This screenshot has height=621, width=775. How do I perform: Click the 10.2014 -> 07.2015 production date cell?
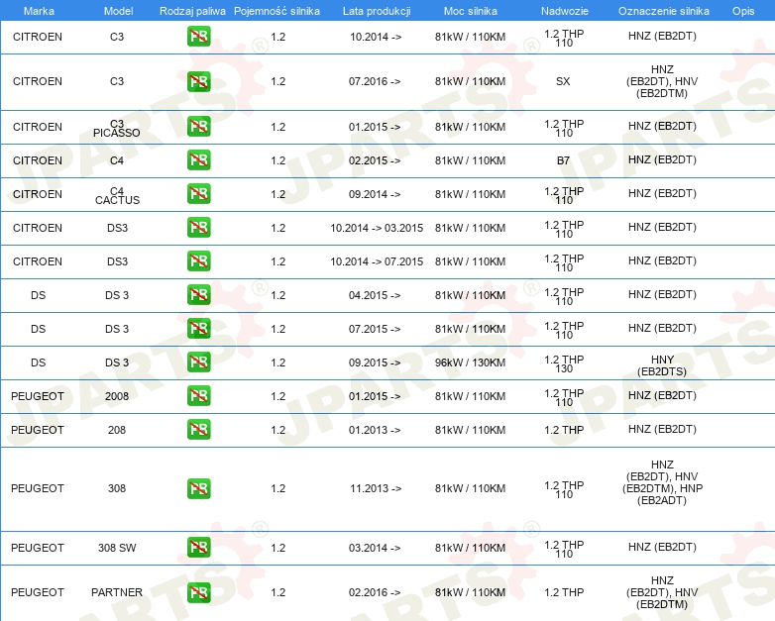tap(377, 261)
